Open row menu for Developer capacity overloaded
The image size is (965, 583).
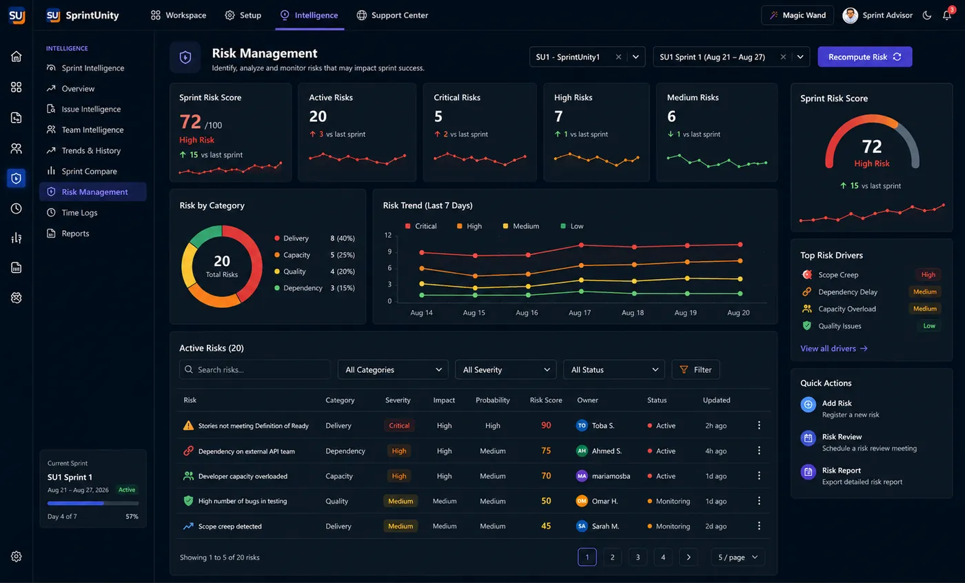click(x=759, y=475)
